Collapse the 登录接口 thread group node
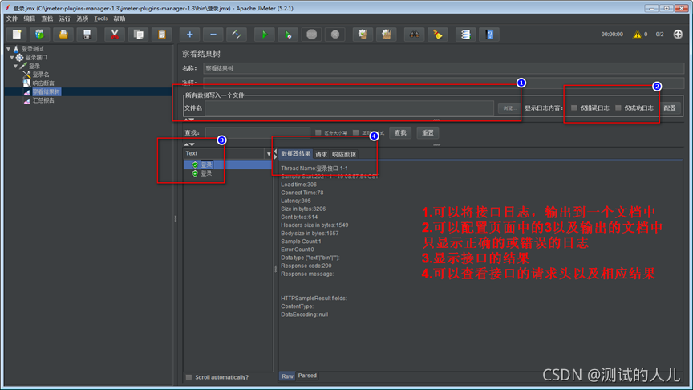Viewport: 693px width, 390px height. 12,58
